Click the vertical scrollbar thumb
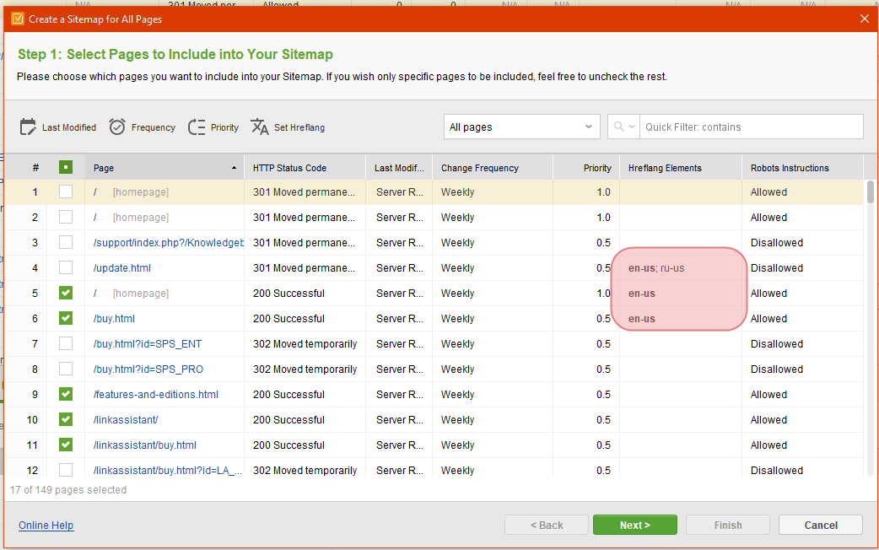879x550 pixels. point(870,191)
